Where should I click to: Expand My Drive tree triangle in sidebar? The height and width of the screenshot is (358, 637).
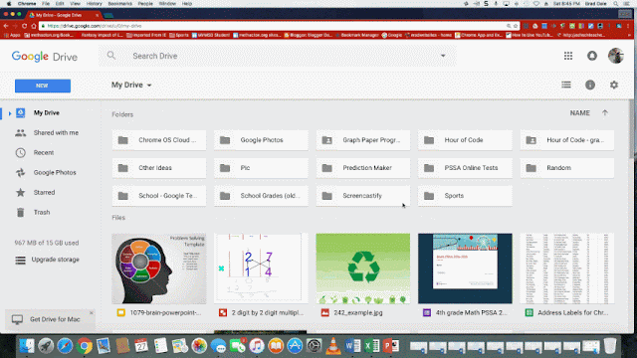pyautogui.click(x=10, y=113)
